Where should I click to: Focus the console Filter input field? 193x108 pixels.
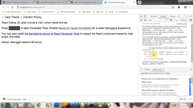[x=177, y=20]
